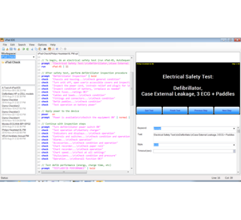The width and height of the screenshot is (241, 220).
Task: Click the Quit Test button
Action: pyautogui.click(x=149, y=110)
